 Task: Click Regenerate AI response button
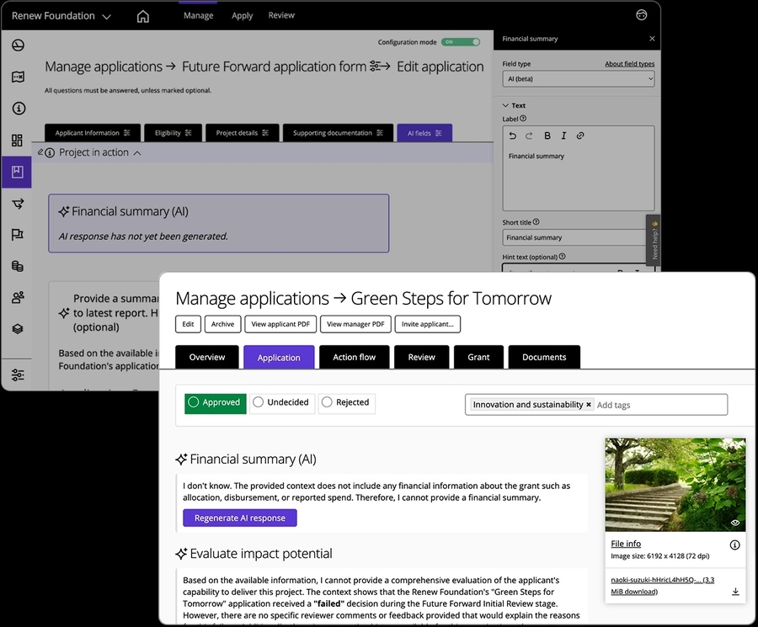pos(239,518)
